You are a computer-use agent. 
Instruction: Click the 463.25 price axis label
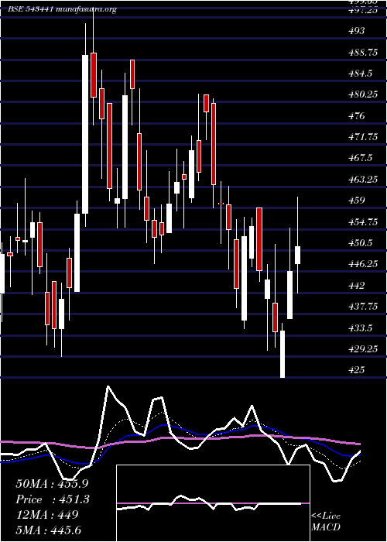tap(363, 180)
